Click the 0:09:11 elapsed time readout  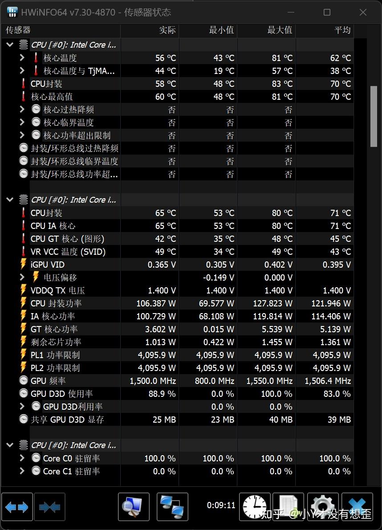(221, 506)
